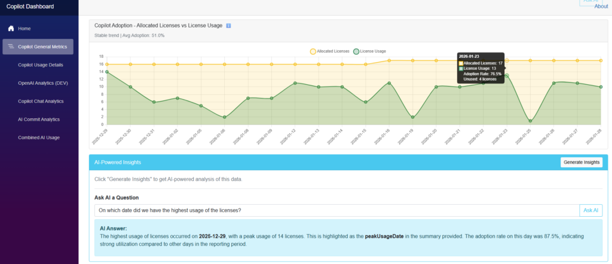Click License Usage point at 2026-01-28

(601, 87)
